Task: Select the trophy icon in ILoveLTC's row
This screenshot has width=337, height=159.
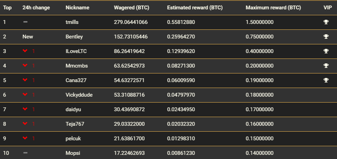Action: (x=326, y=51)
